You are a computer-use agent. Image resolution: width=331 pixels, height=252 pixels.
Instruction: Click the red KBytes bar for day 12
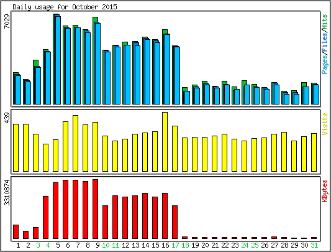125,218
